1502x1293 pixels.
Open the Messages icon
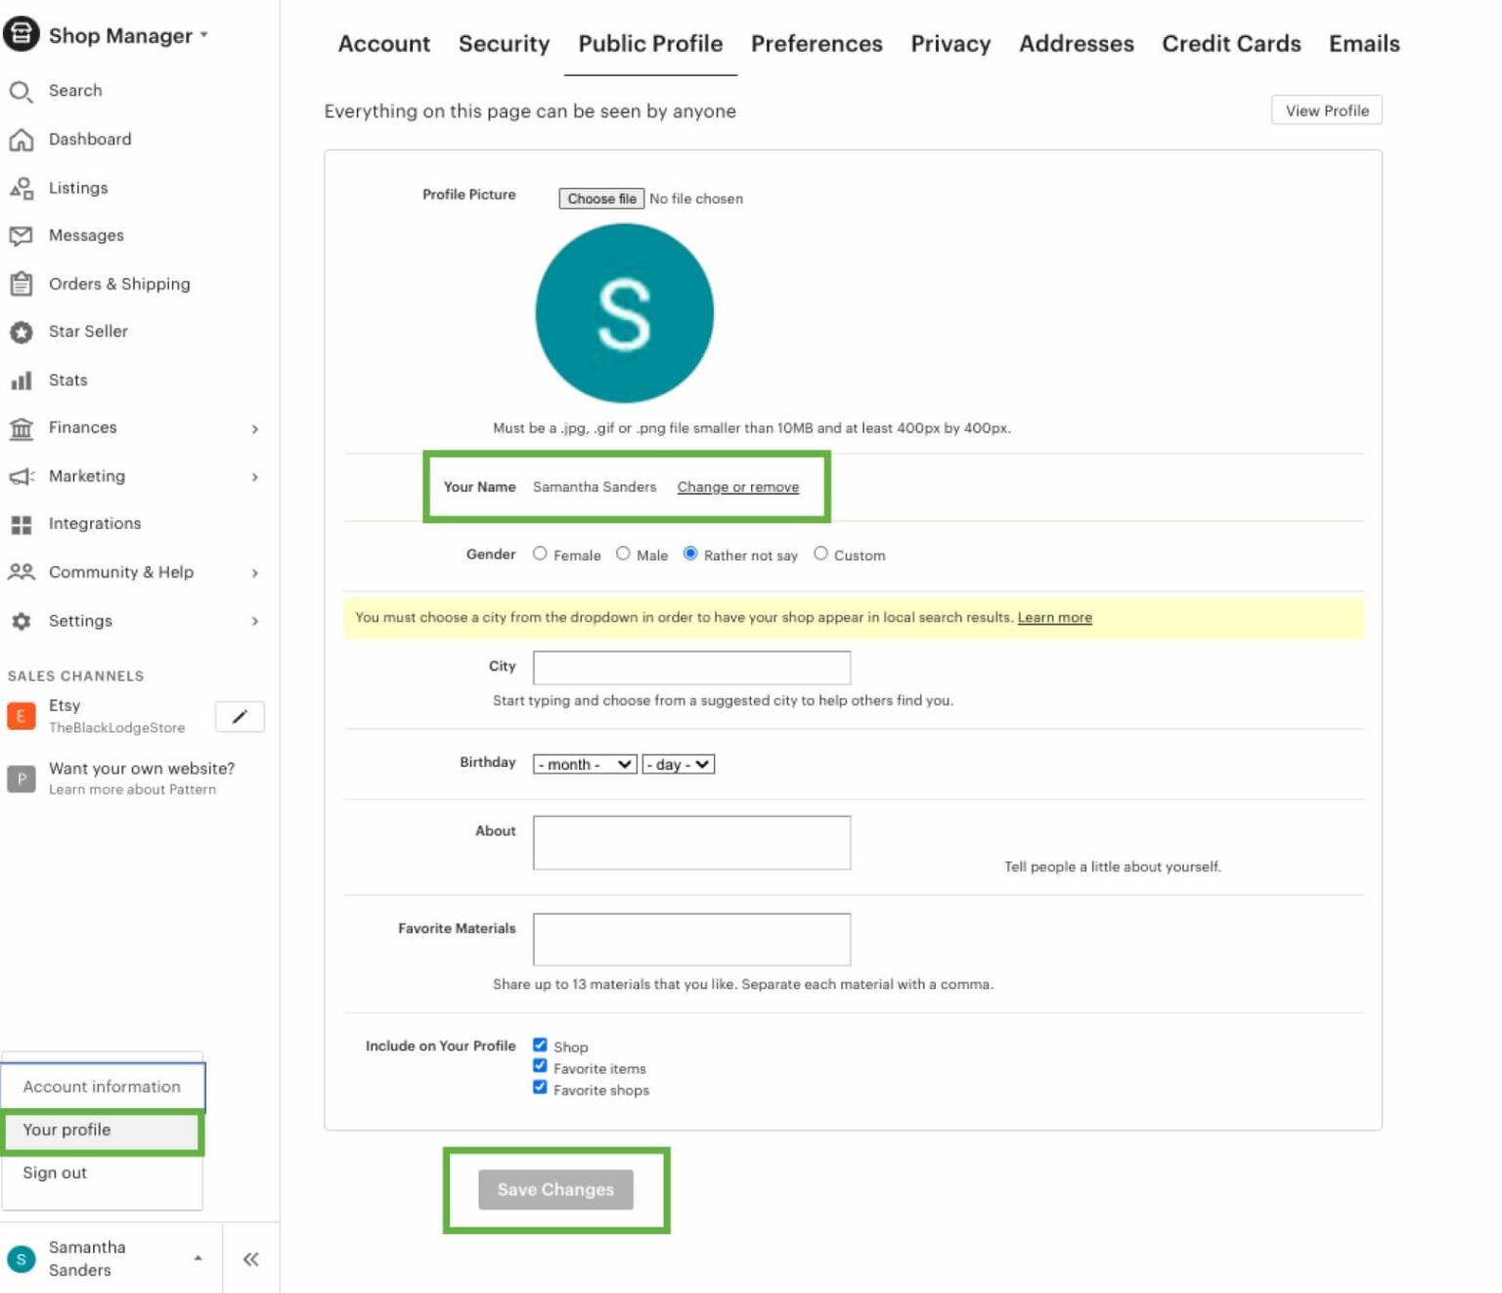[x=22, y=235]
